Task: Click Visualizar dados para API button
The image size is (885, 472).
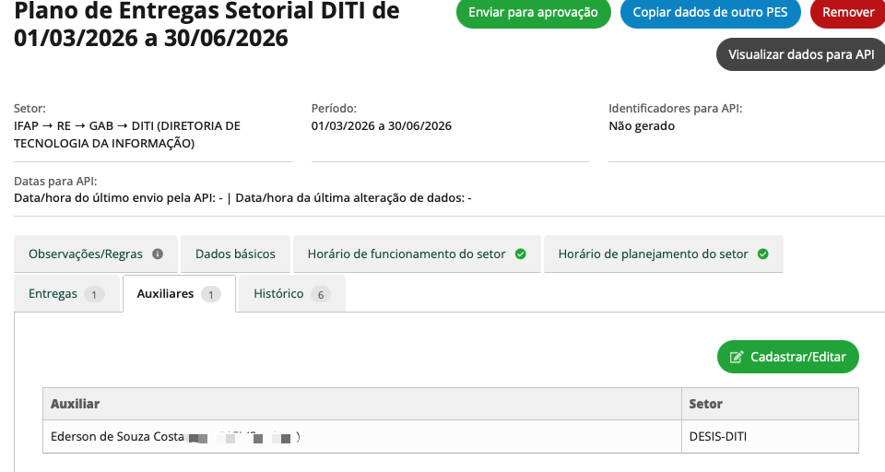Action: [x=800, y=54]
